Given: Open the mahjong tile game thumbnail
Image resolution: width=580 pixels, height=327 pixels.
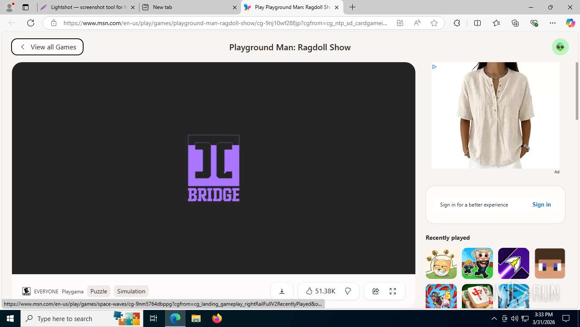Looking at the screenshot, I should 477,296.
